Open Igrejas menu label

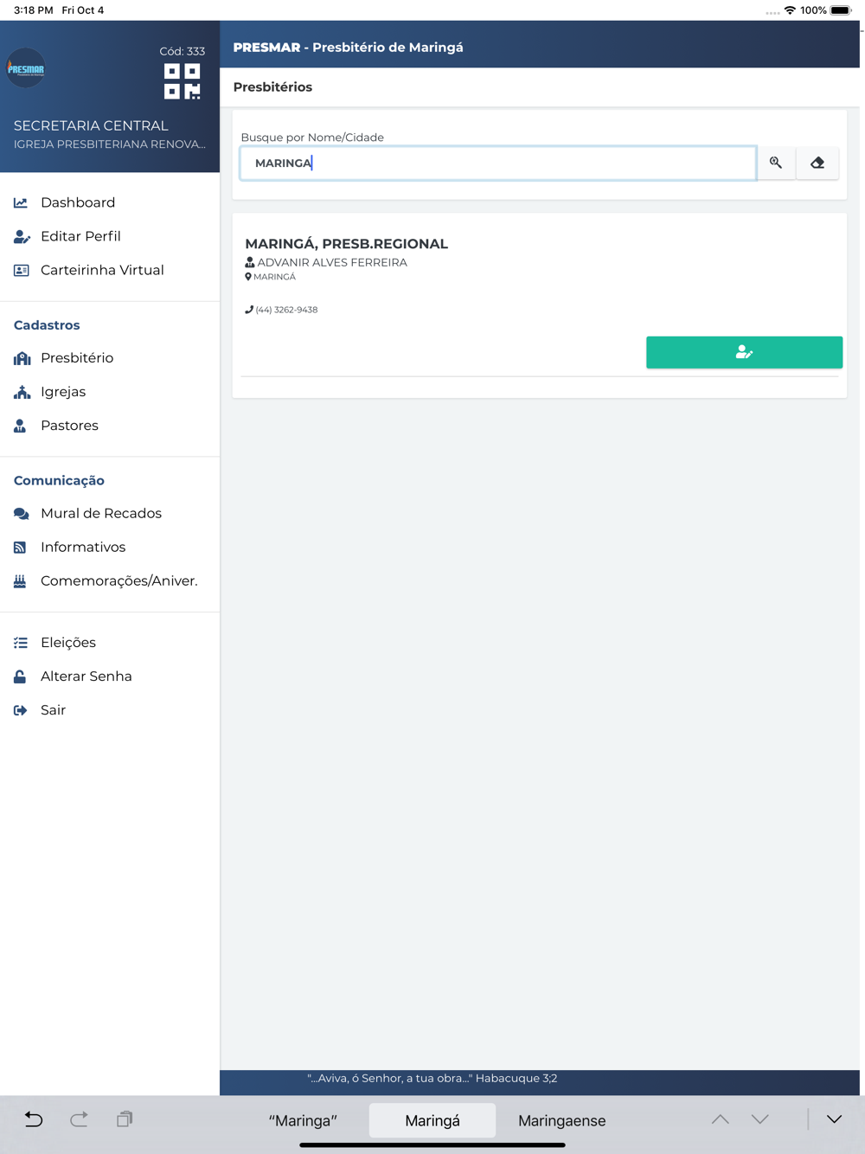(x=63, y=392)
